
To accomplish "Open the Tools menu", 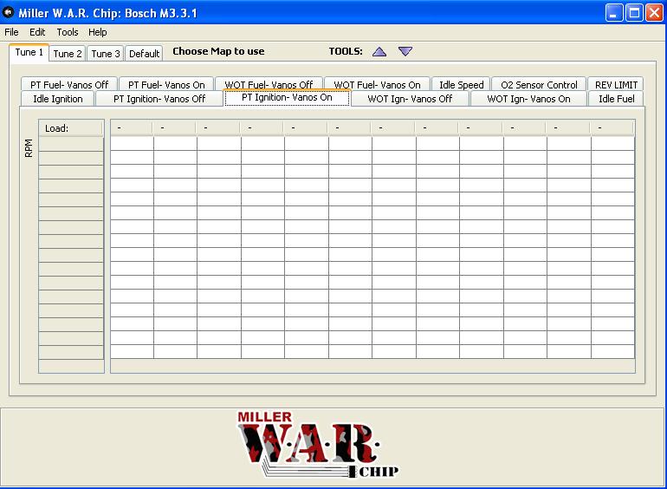I will coord(68,32).
